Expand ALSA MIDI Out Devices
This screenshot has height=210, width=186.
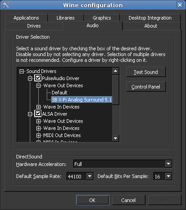point(38,135)
